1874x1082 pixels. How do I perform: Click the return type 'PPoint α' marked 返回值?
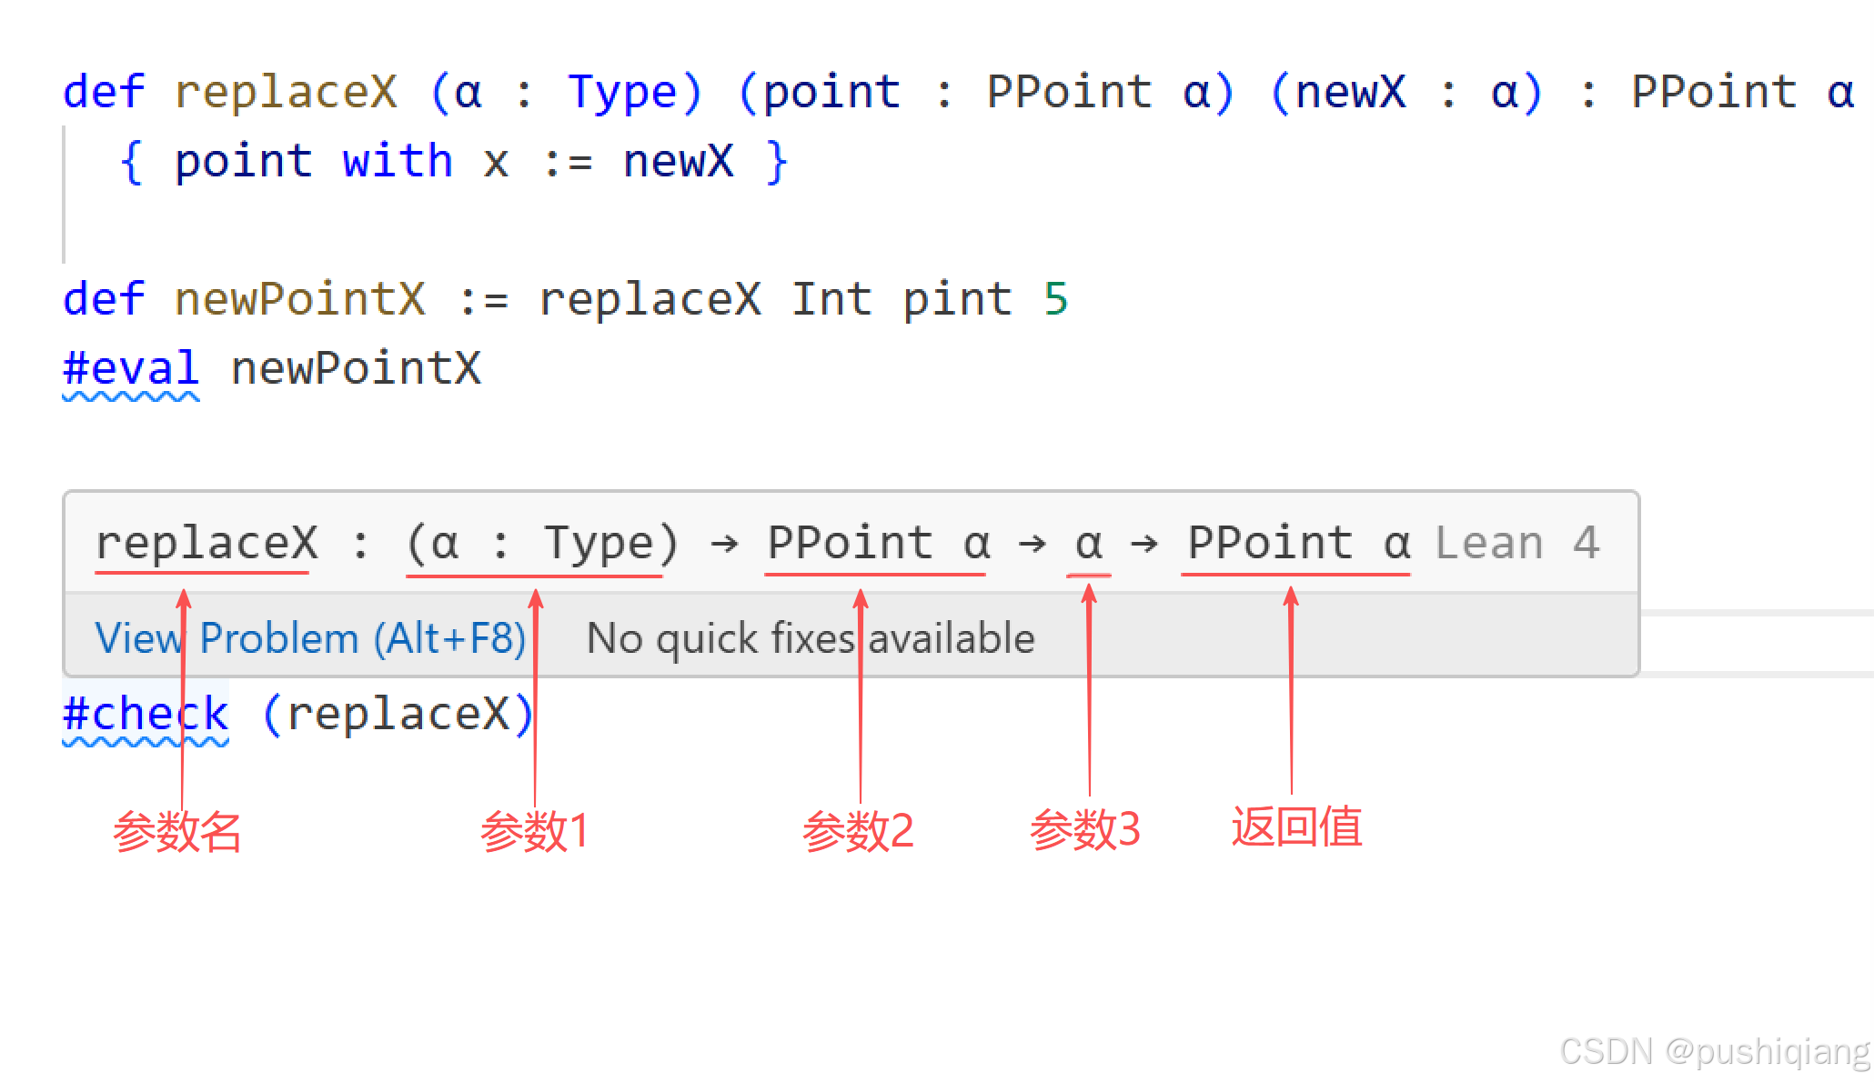tap(1295, 542)
